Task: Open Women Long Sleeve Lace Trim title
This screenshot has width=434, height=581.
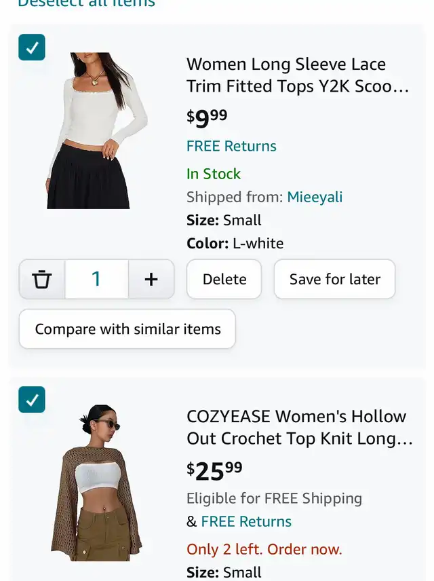Action: pos(298,75)
